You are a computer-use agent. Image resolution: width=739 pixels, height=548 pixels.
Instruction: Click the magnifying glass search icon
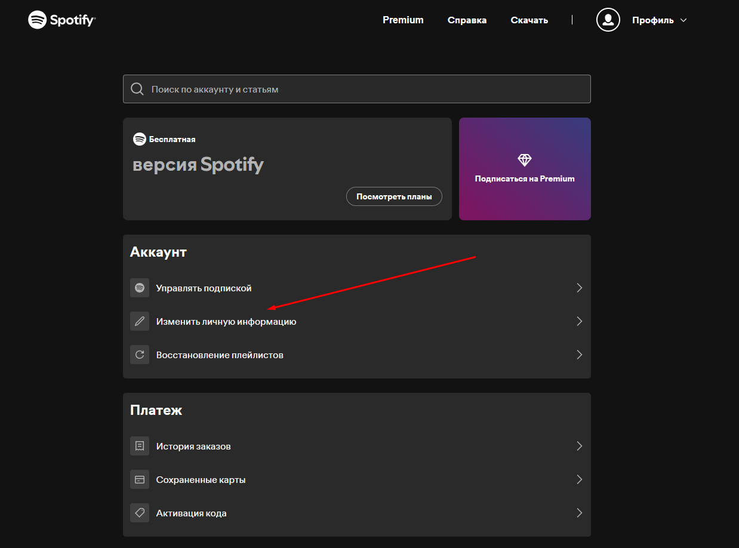137,90
